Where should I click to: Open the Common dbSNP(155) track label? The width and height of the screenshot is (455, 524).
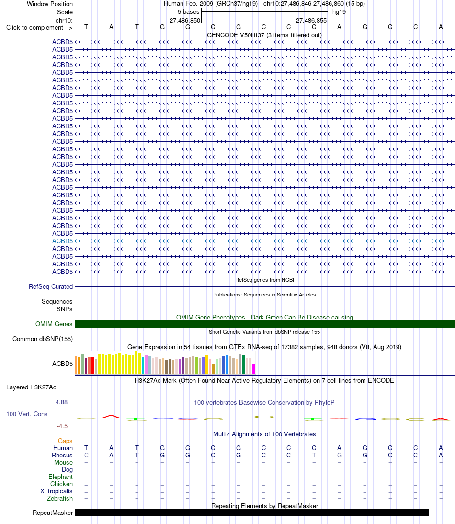43,339
